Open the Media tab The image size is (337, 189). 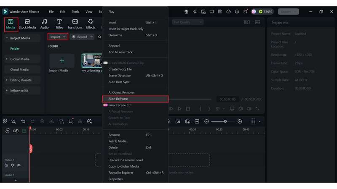tap(11, 24)
